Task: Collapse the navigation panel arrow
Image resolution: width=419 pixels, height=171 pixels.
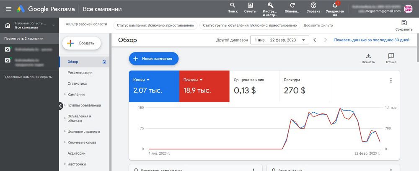Action: click(x=61, y=106)
